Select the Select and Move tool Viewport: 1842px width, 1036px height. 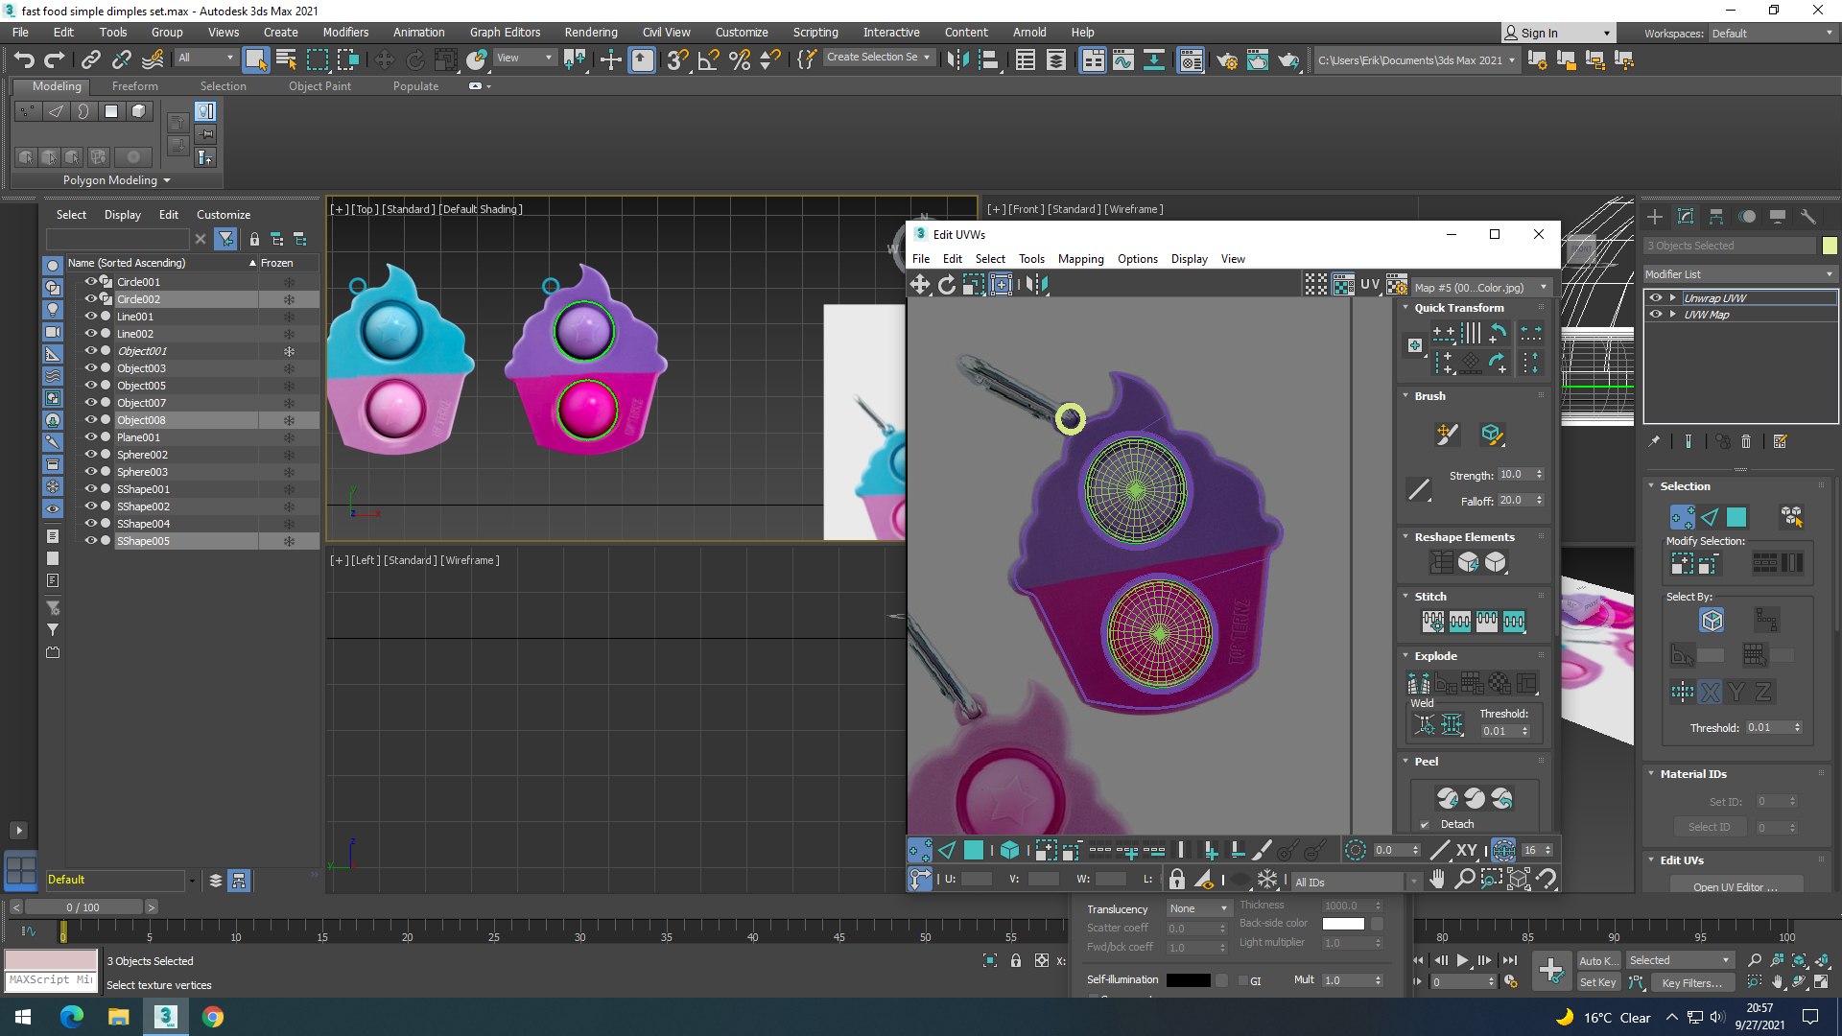pyautogui.click(x=384, y=60)
